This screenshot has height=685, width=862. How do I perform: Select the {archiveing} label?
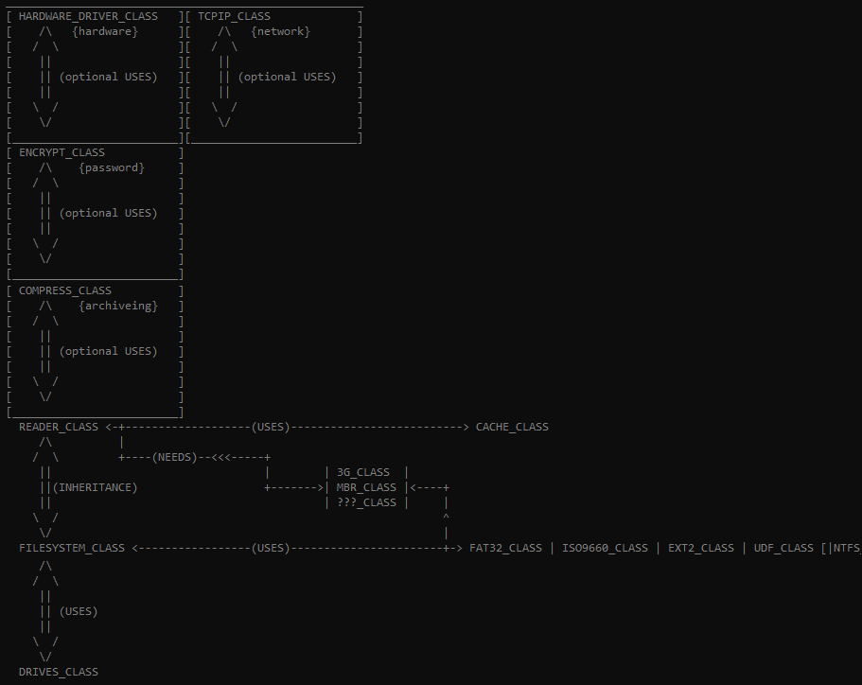(x=118, y=306)
